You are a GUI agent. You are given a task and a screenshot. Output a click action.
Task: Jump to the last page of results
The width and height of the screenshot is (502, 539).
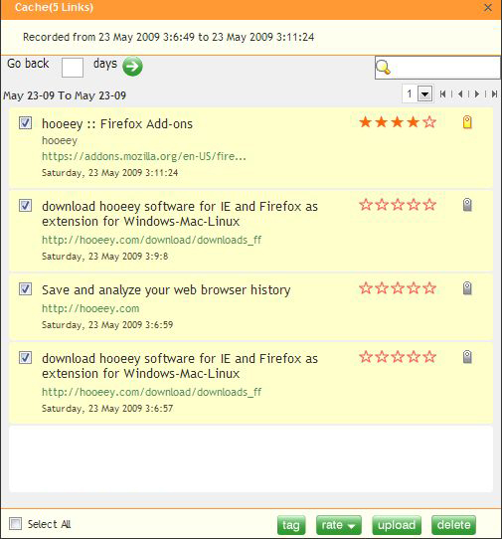(x=494, y=93)
